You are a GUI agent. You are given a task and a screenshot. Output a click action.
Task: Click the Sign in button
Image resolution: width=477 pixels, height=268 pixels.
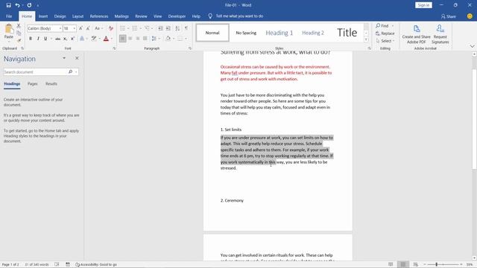[423, 5]
